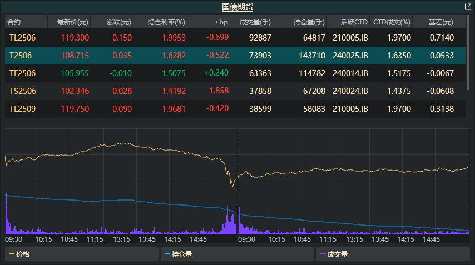Click the 国债期货 panel title

(237, 7)
